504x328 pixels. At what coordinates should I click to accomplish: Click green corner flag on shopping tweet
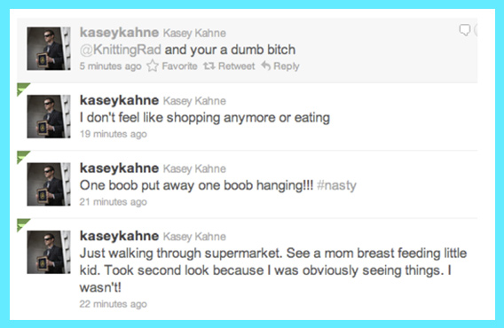23,89
